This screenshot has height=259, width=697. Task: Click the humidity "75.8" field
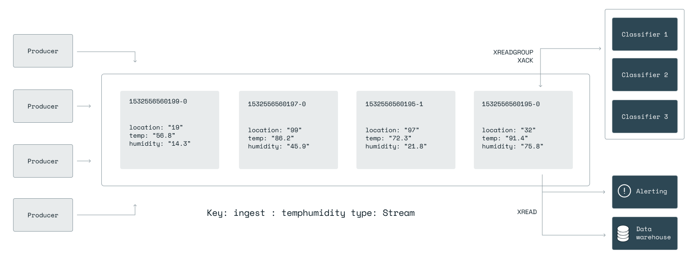tap(513, 146)
